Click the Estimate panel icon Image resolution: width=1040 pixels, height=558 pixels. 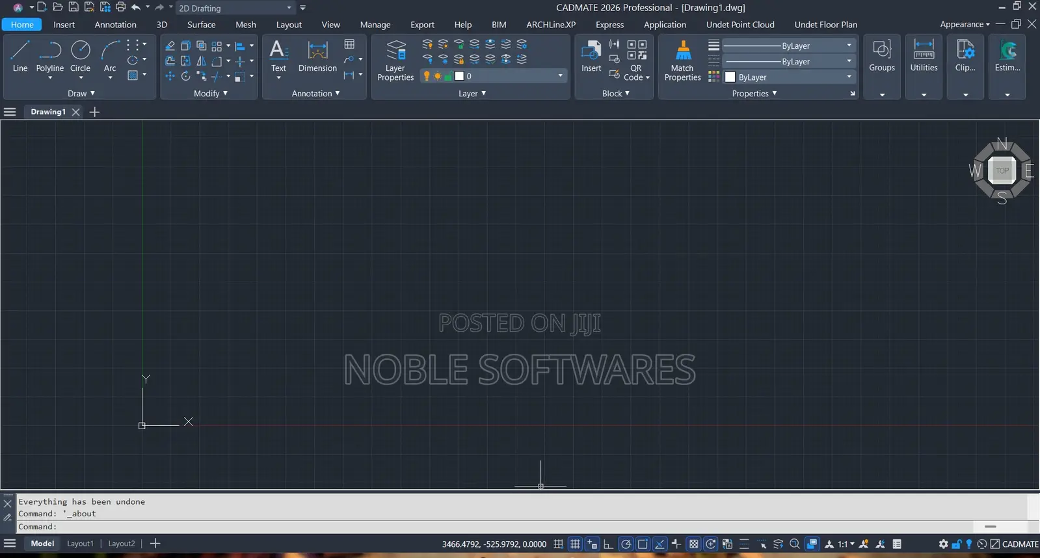(x=1007, y=56)
